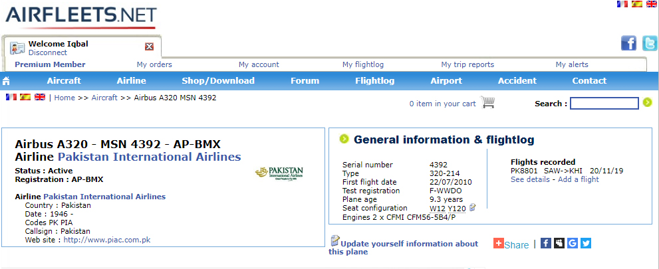Click the shopping cart icon
Viewport: 659px width, 269px height.
pos(487,102)
